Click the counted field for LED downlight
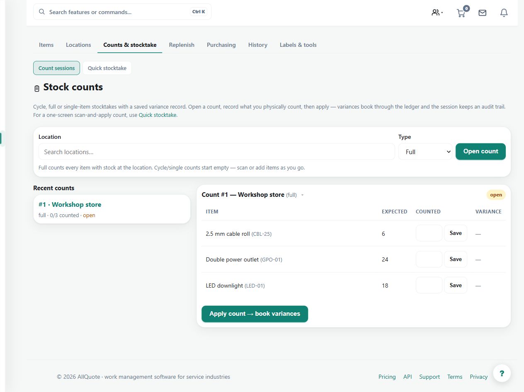 [x=429, y=285]
